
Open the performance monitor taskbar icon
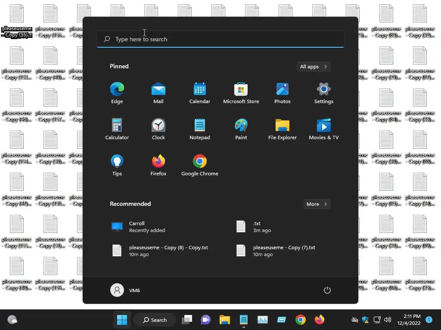coord(263,320)
